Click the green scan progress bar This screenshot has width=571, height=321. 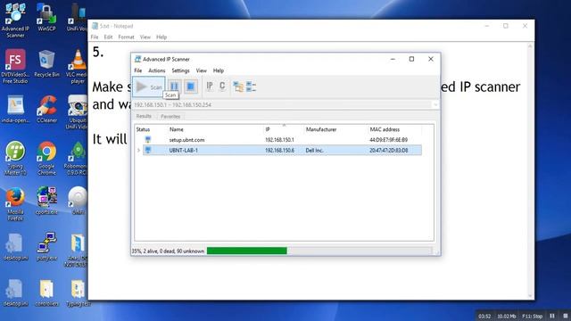pos(247,251)
